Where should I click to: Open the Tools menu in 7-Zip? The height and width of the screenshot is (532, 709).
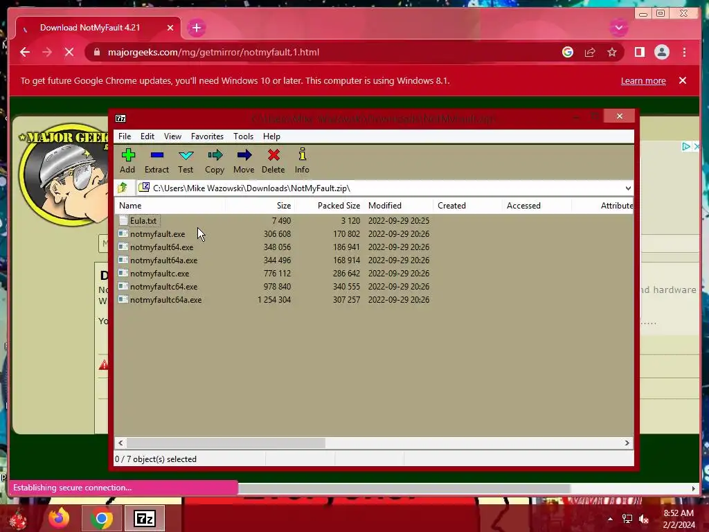[243, 136]
